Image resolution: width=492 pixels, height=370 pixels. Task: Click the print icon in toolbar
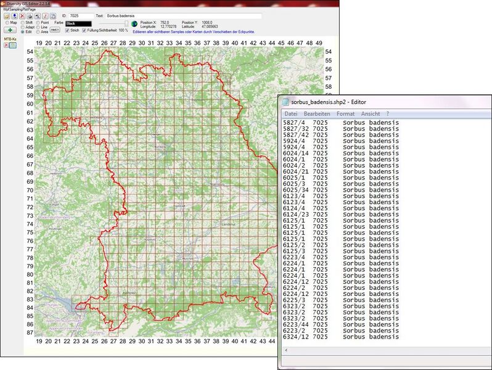(x=30, y=16)
